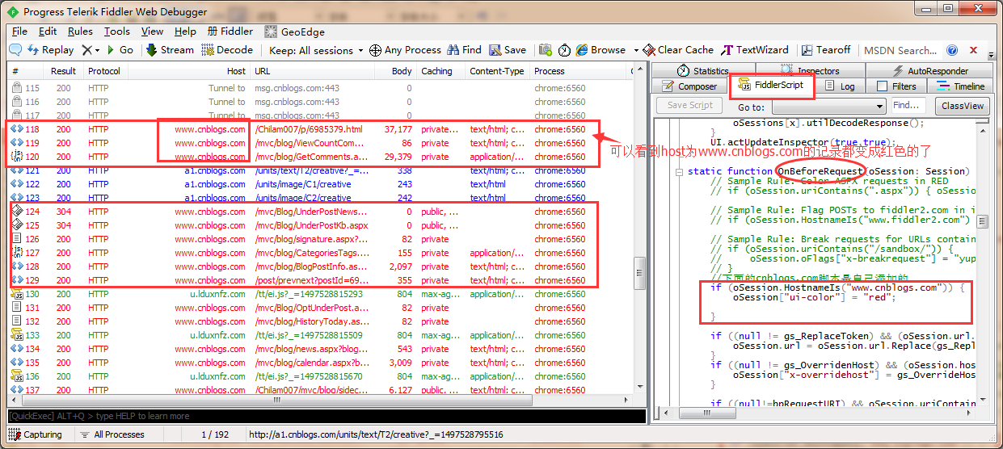Sort sessions by Result column header
The height and width of the screenshot is (449, 1003).
click(63, 71)
